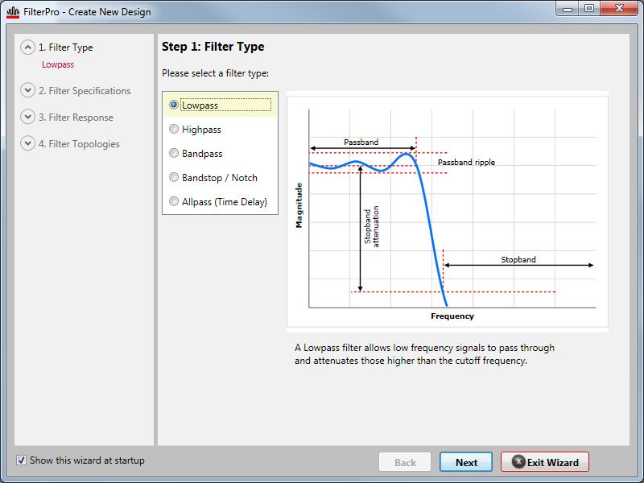Image resolution: width=644 pixels, height=483 pixels.
Task: Click the disabled Back button
Action: coord(405,462)
